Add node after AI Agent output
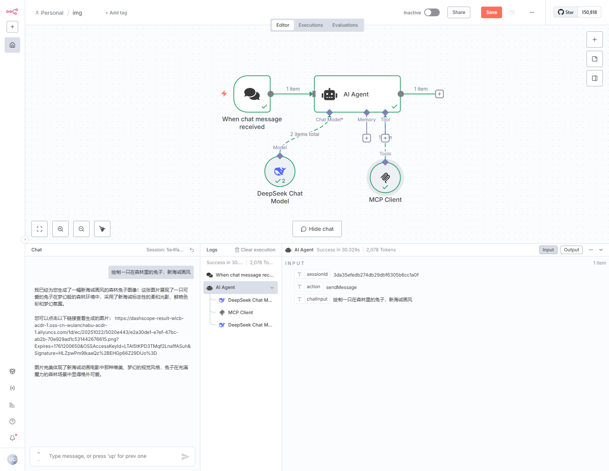The image size is (609, 471). click(x=439, y=94)
